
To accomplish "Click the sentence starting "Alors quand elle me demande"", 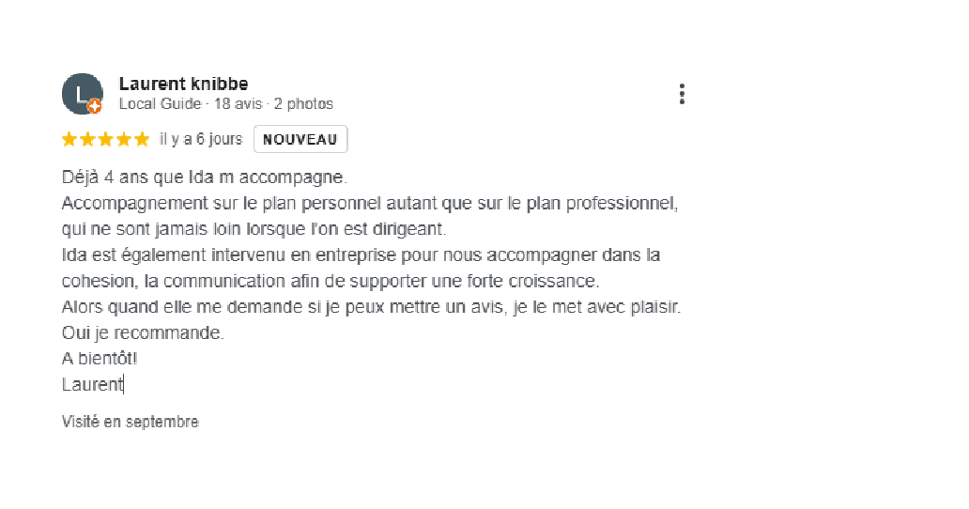I will click(371, 307).
